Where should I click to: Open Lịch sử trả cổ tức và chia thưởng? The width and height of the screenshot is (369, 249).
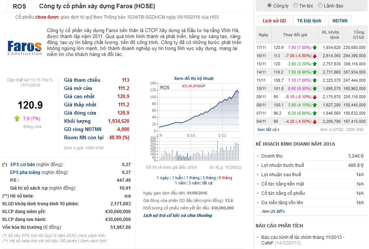[x=178, y=215]
